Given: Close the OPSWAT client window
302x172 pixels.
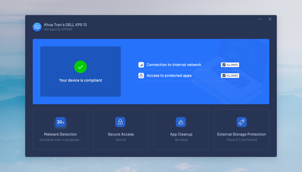Looking at the screenshot, I should (x=270, y=19).
